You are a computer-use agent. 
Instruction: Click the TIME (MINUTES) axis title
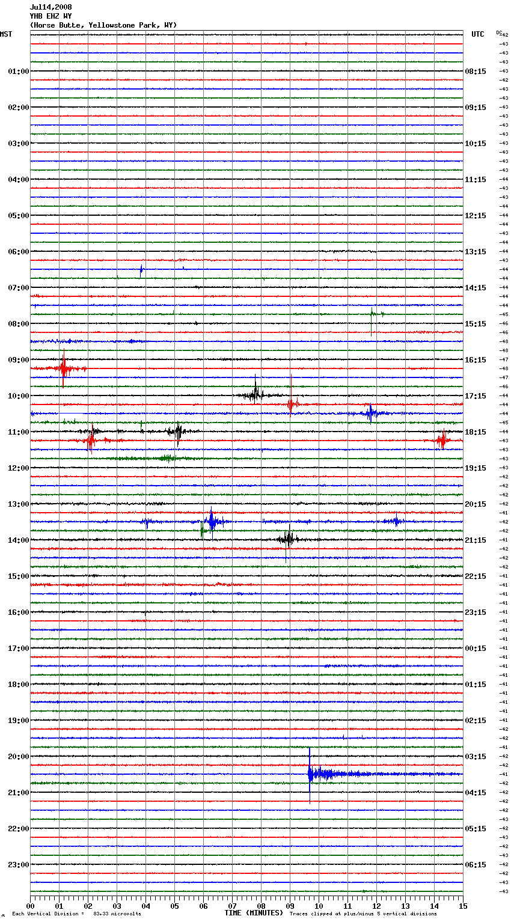[254, 913]
